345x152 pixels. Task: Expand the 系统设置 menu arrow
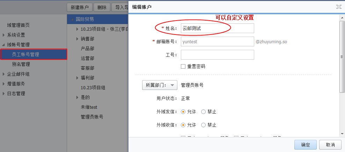tap(4, 35)
